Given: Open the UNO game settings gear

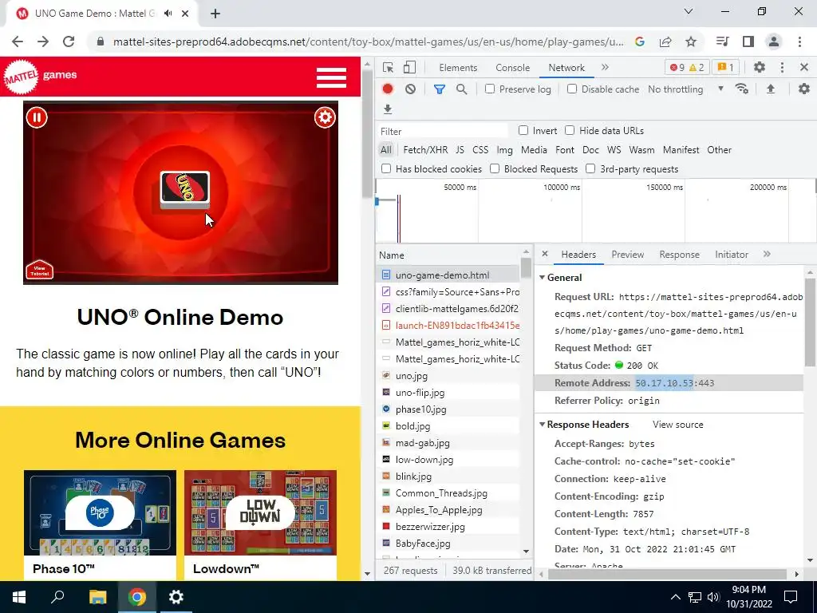Looking at the screenshot, I should [x=325, y=117].
